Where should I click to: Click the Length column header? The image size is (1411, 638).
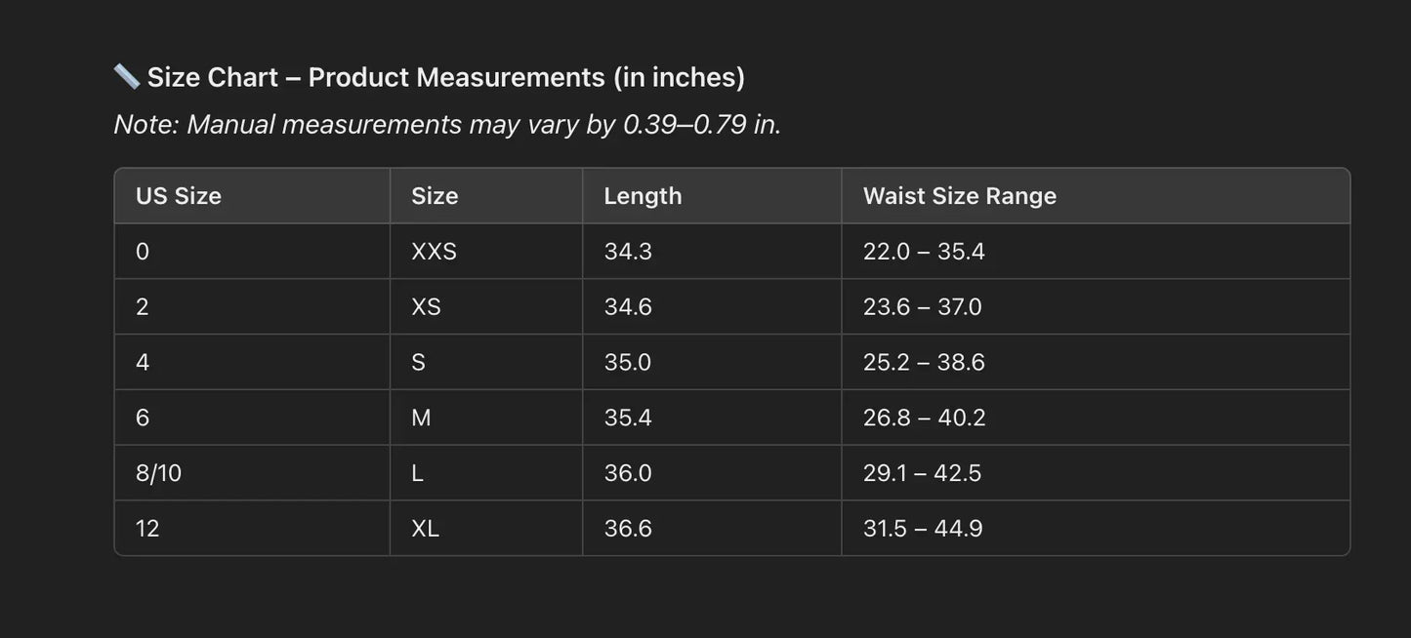click(x=643, y=196)
